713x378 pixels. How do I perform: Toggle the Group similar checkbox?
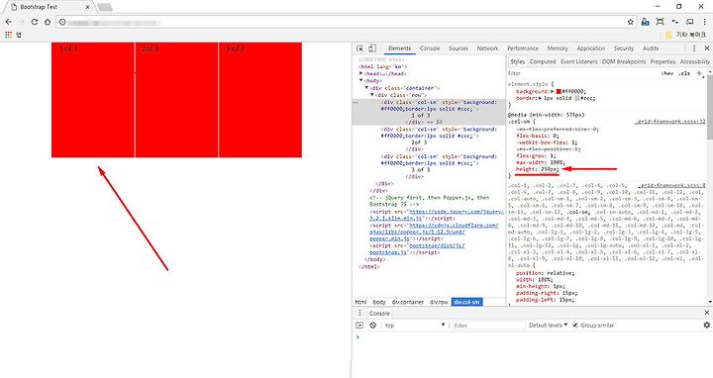coord(575,326)
